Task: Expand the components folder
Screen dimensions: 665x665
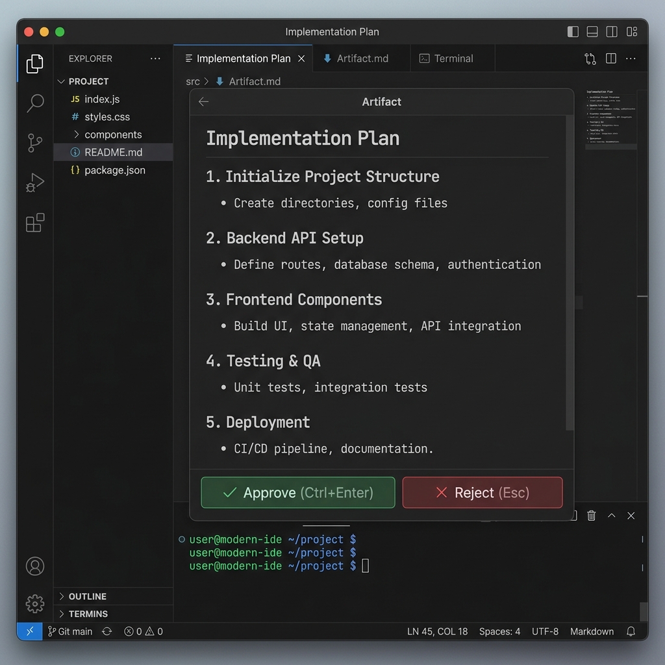Action: tap(112, 134)
